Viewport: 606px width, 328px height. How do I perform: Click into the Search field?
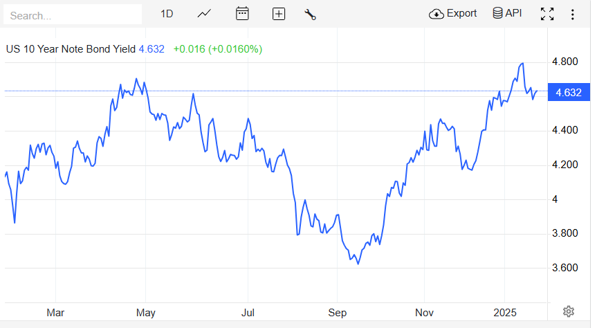(x=73, y=15)
